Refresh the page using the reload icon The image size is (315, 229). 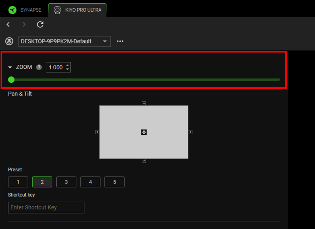coord(40,25)
